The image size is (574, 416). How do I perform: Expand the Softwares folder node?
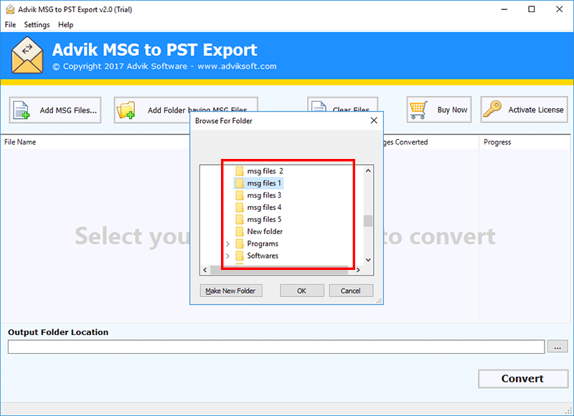click(227, 256)
